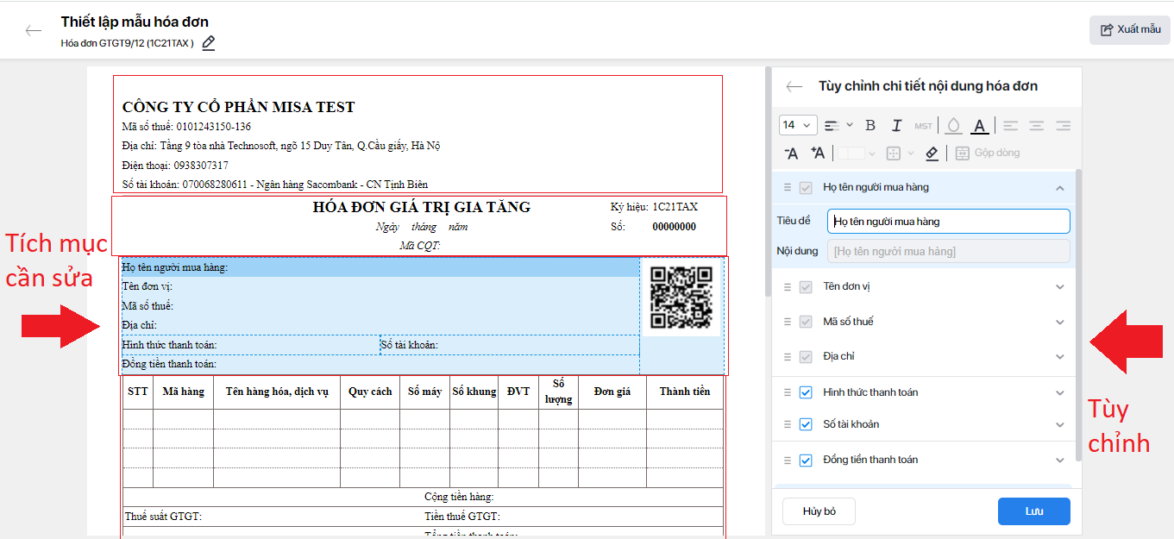This screenshot has width=1174, height=539.
Task: Open the line spacing dropdown
Action: click(x=838, y=125)
